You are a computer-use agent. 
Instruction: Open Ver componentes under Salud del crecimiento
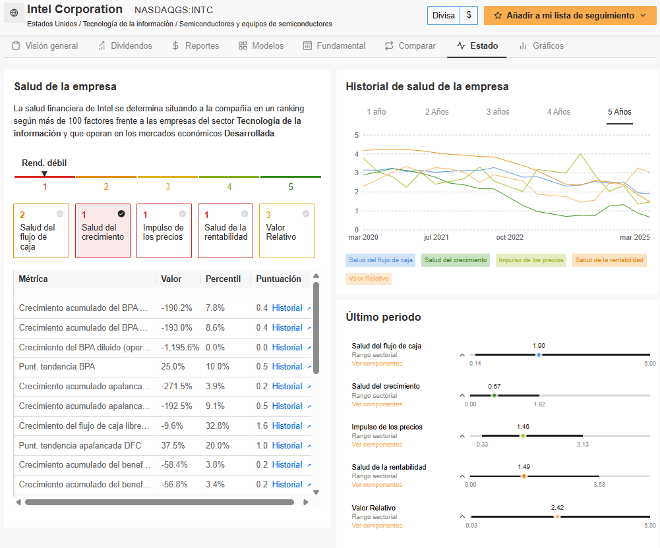(x=377, y=404)
